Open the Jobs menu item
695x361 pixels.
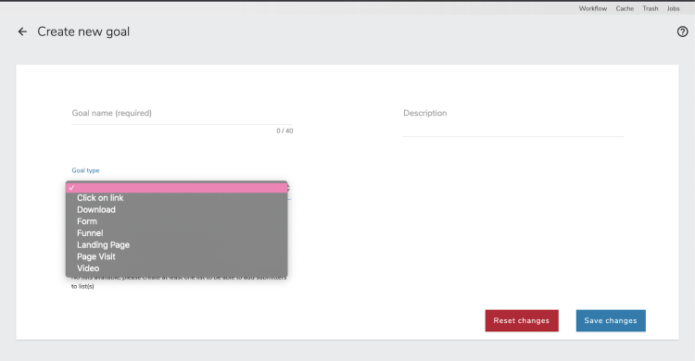coord(673,8)
